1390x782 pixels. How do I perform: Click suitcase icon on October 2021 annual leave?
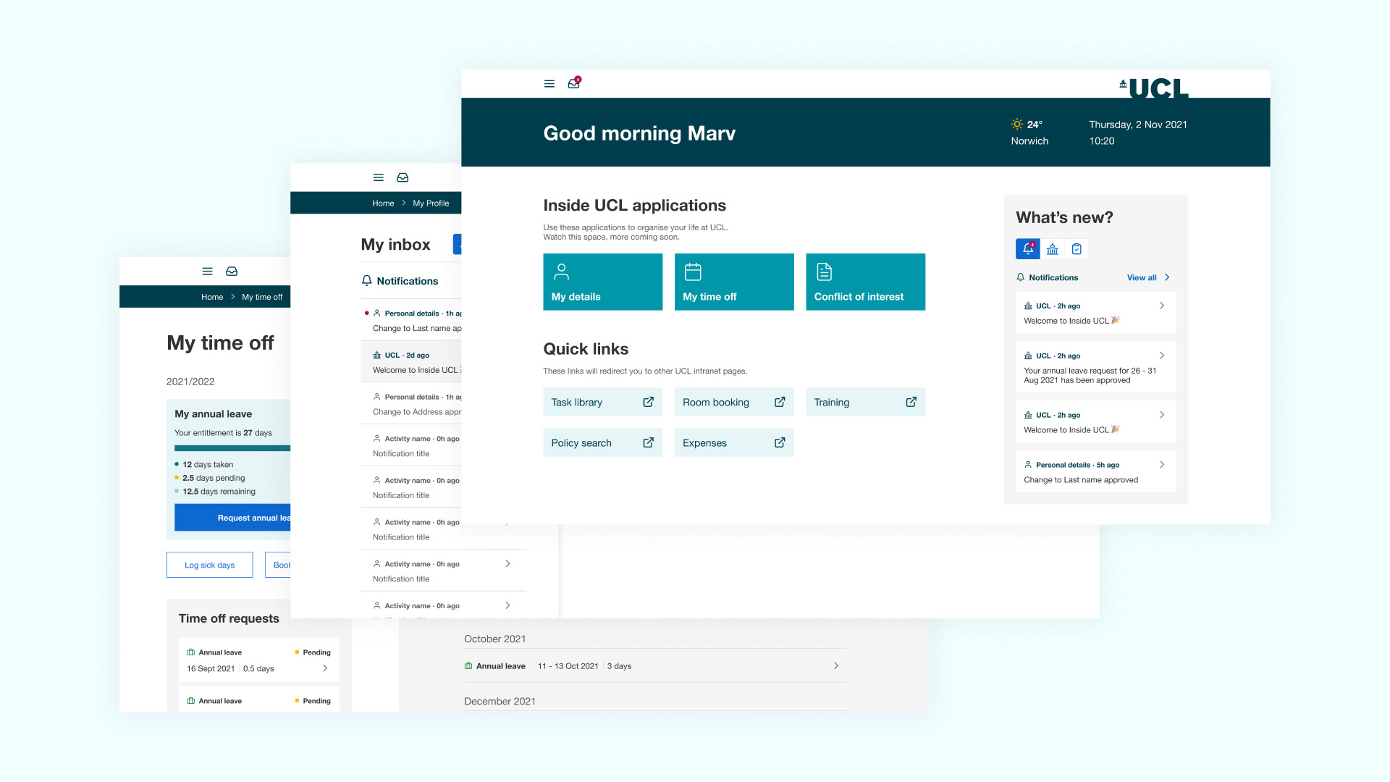pos(468,666)
